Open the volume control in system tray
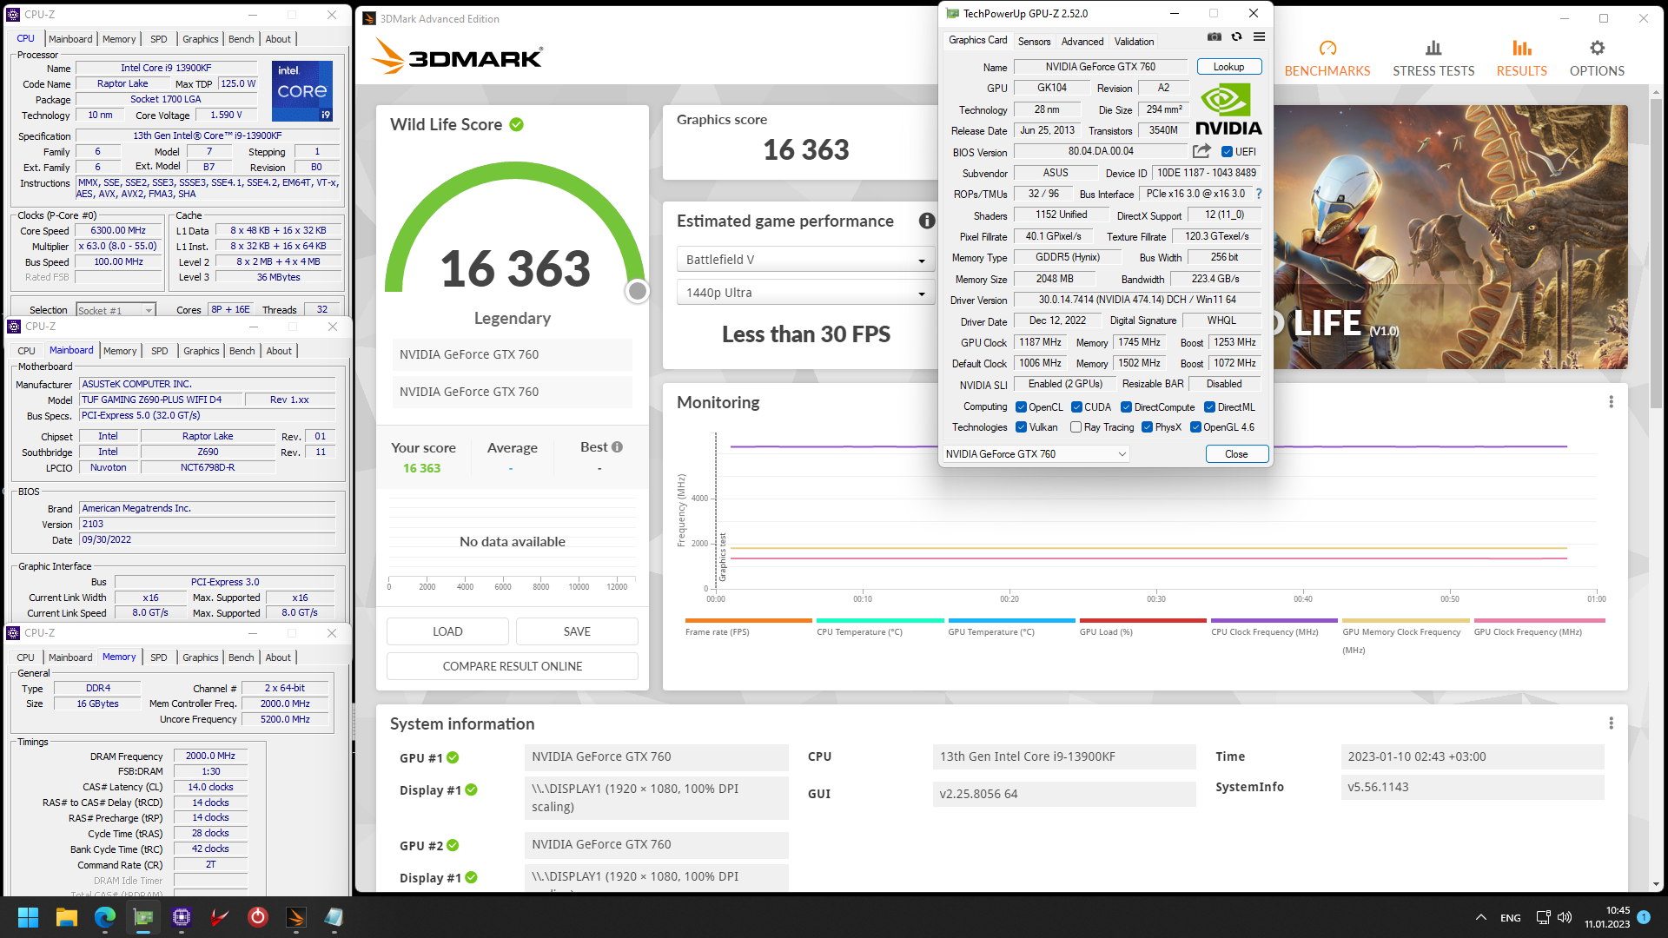1668x938 pixels. click(1565, 917)
